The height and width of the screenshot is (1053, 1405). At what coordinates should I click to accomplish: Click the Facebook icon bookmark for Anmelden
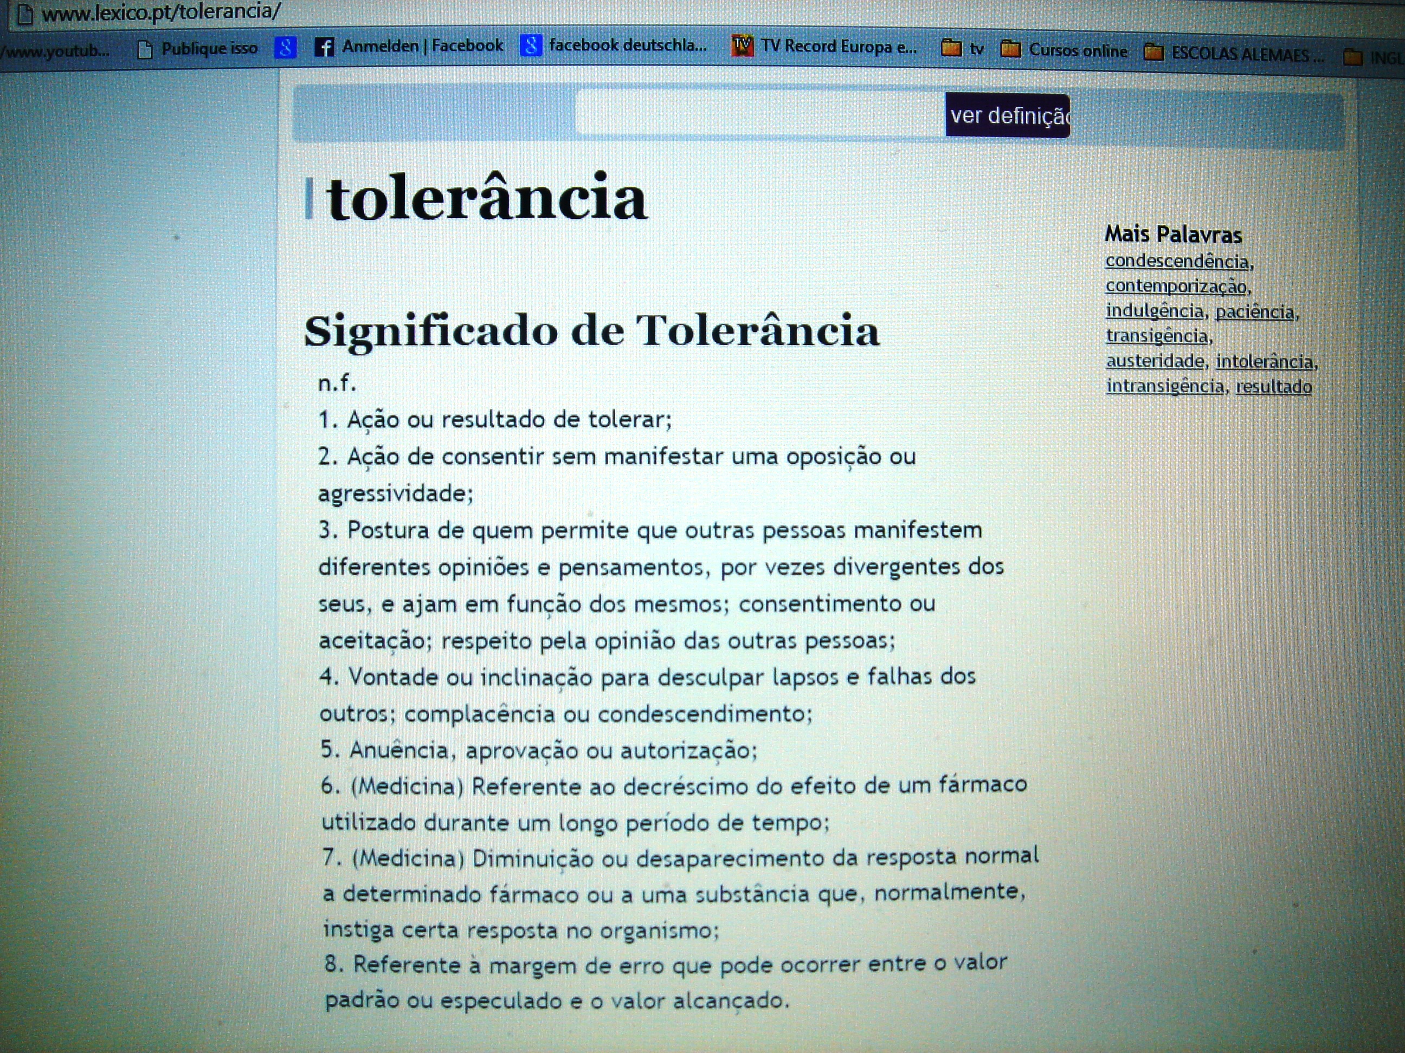click(324, 47)
